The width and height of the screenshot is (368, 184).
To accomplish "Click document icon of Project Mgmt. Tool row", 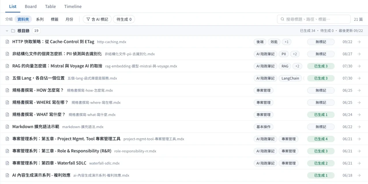I will click(7, 139).
